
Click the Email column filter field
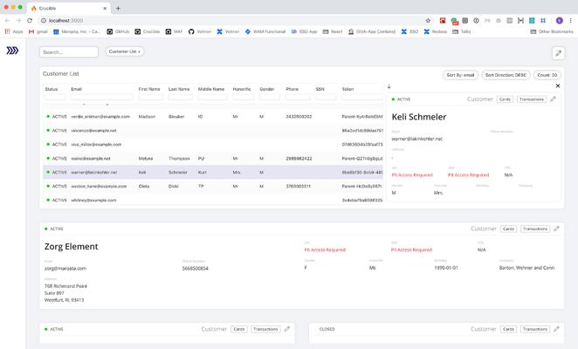pyautogui.click(x=100, y=97)
